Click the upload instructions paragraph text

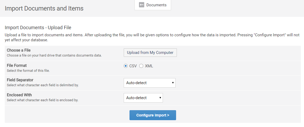coord(152,38)
